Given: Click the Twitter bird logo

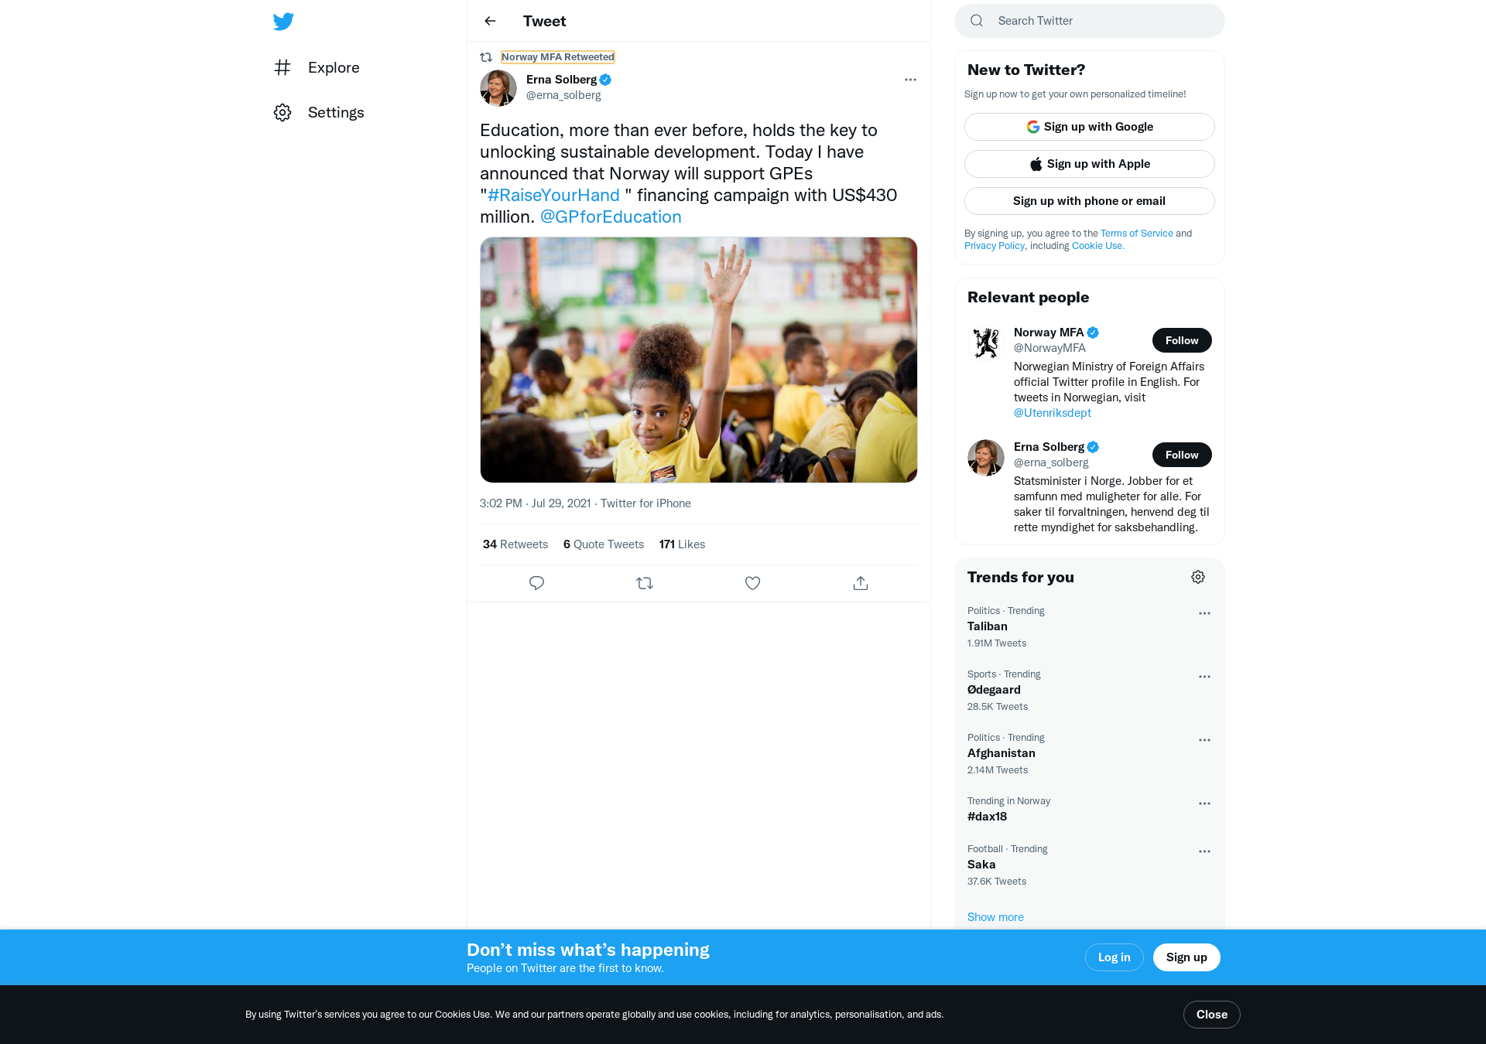Looking at the screenshot, I should tap(283, 22).
